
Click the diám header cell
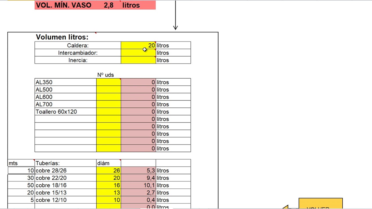pyautogui.click(x=108, y=163)
